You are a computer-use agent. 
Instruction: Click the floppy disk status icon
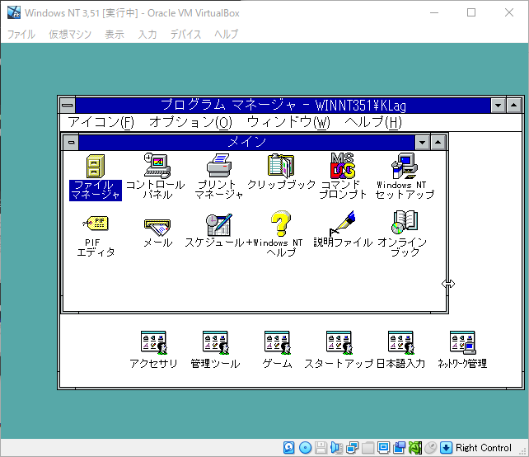[321, 448]
